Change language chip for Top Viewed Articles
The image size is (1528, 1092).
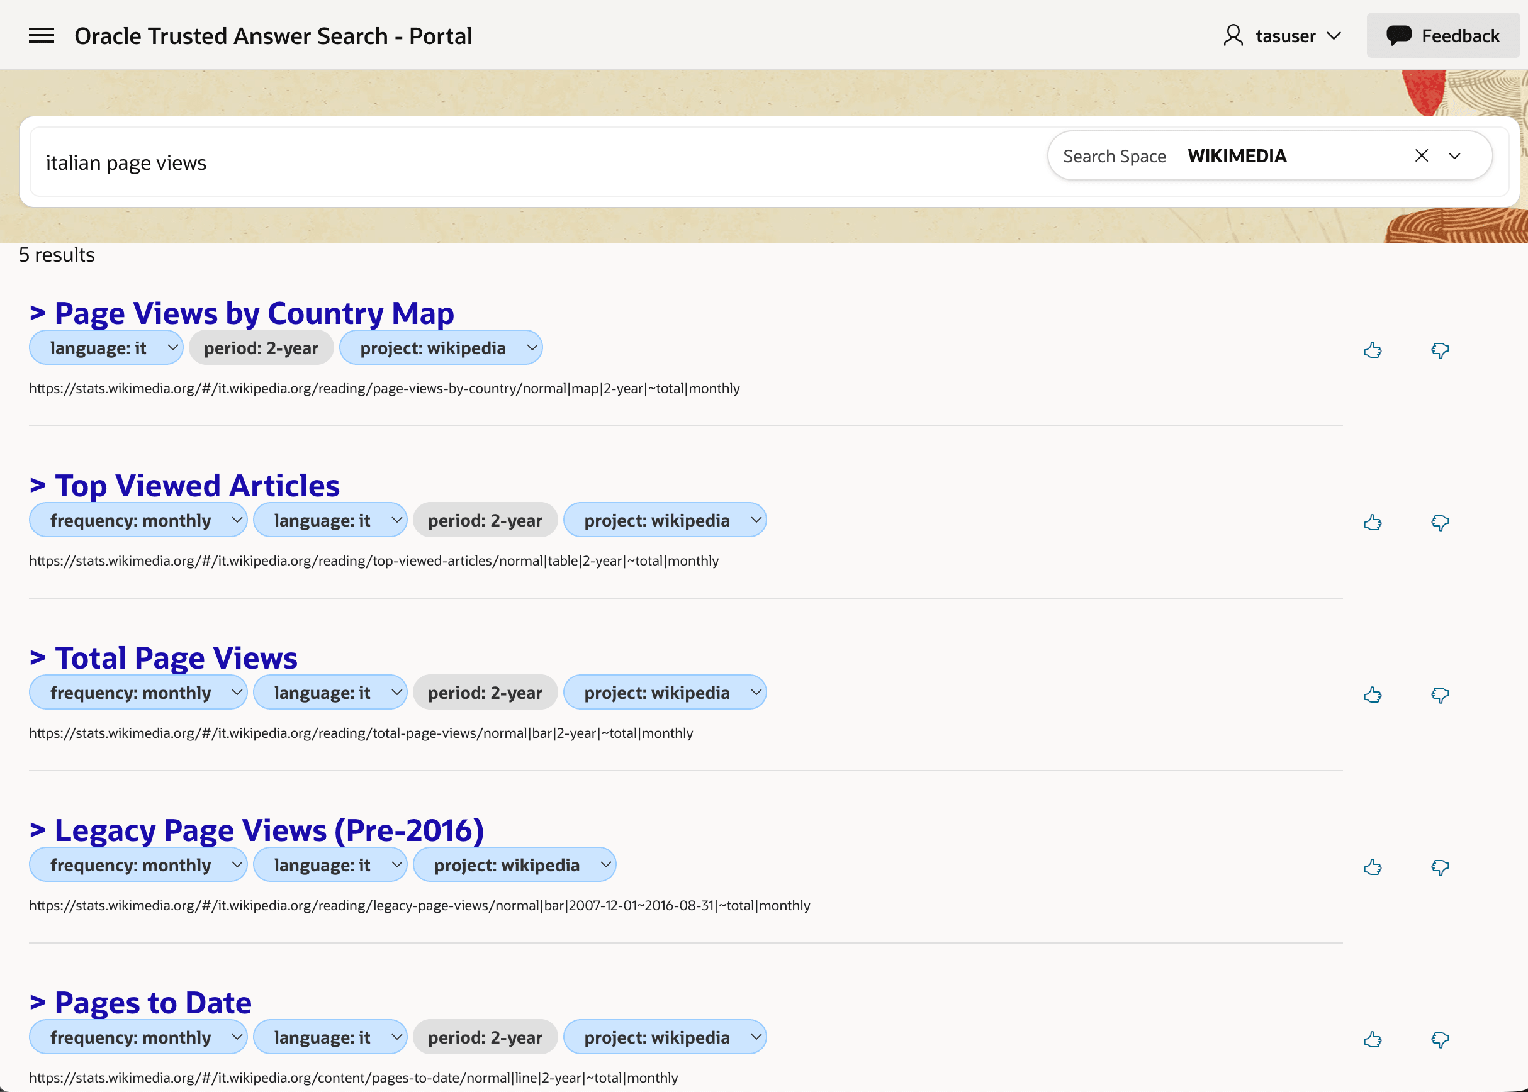point(330,520)
